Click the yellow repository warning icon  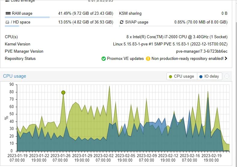pyautogui.click(x=148, y=59)
